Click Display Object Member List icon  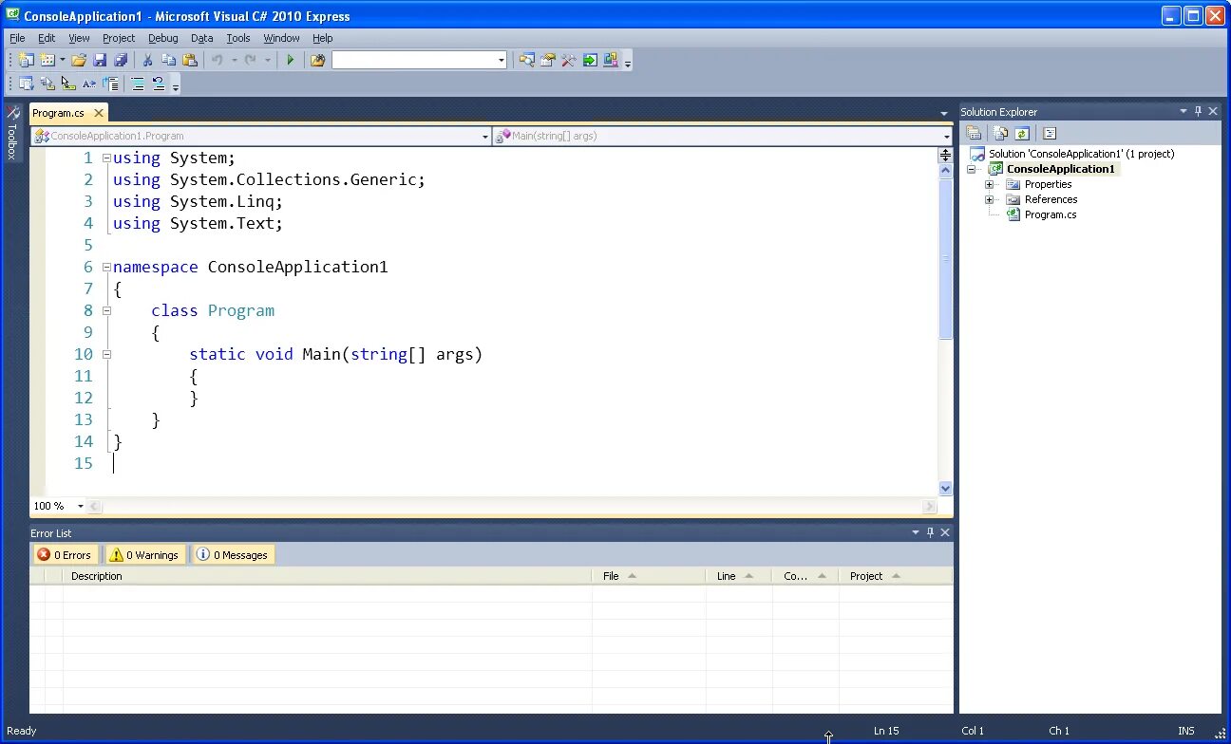click(27, 84)
